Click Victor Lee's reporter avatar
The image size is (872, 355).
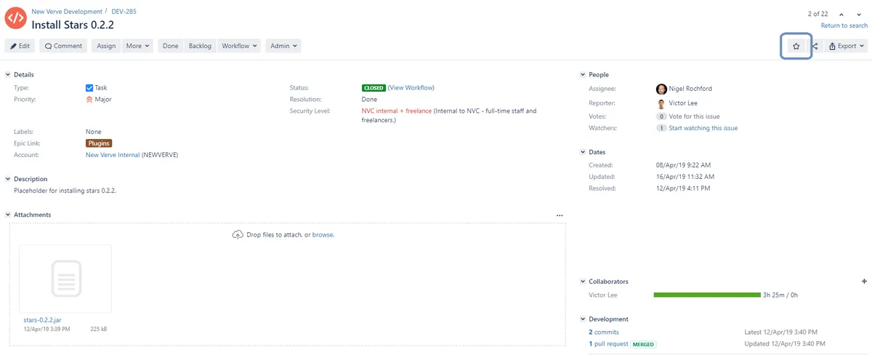point(661,103)
